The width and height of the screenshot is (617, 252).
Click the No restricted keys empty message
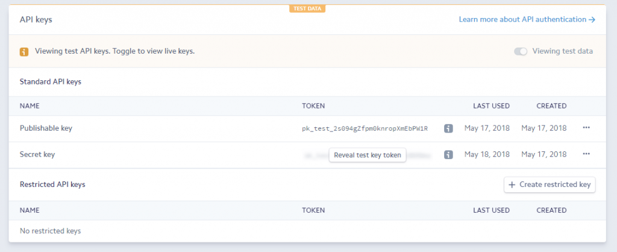pos(51,231)
